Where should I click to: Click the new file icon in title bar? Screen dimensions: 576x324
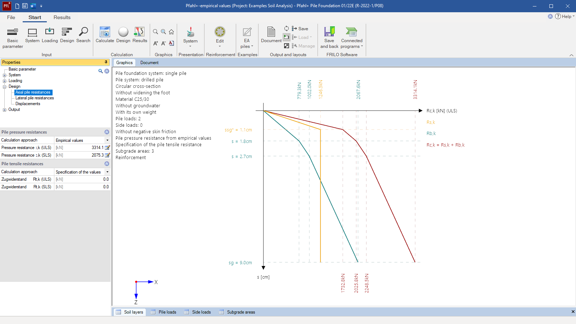pos(17,6)
